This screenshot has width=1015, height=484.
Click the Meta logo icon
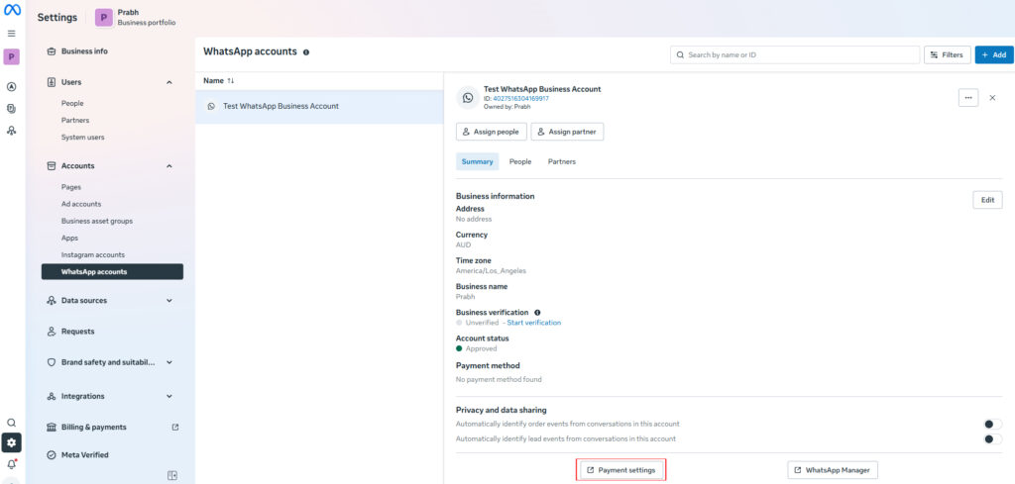point(12,10)
